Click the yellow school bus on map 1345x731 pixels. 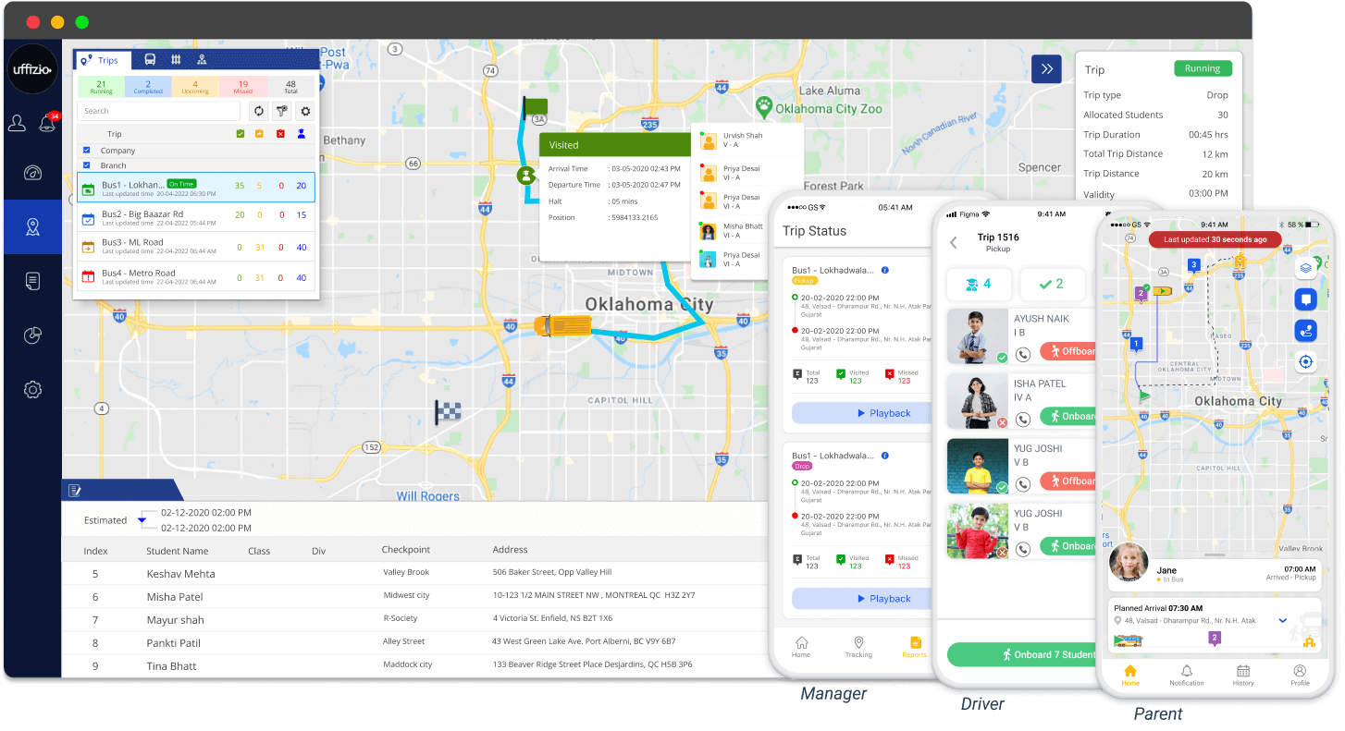(x=562, y=325)
